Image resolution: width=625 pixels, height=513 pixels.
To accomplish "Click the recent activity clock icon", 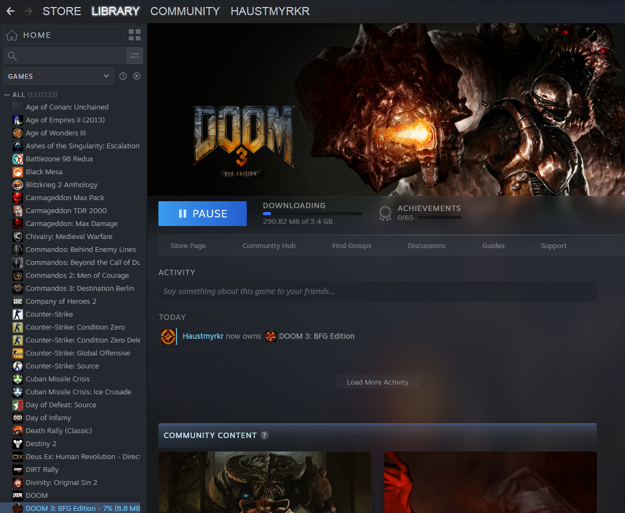I will coord(123,76).
